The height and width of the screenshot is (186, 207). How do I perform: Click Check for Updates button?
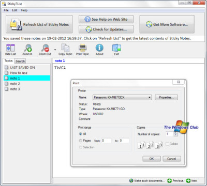pos(106,29)
